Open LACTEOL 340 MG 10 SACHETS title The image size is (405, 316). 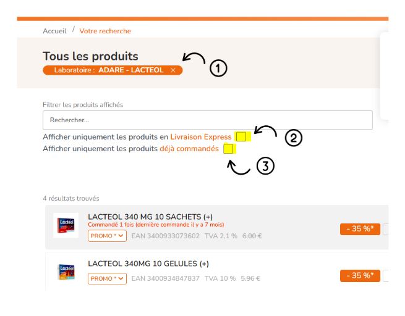coord(150,217)
